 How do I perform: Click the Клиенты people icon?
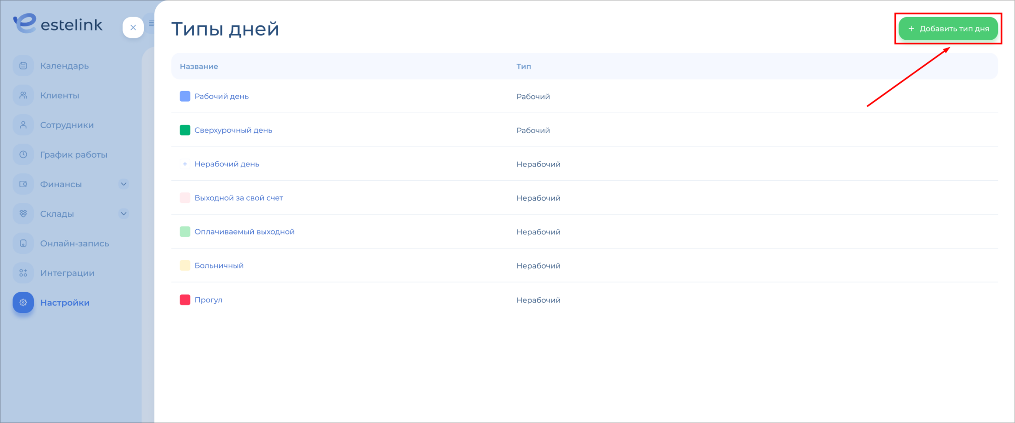23,95
